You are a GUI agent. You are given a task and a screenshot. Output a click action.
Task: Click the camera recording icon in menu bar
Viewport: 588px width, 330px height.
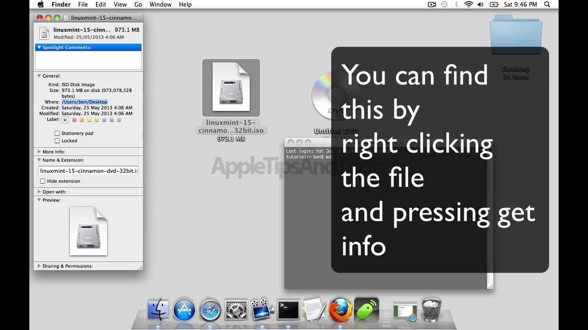click(x=432, y=4)
